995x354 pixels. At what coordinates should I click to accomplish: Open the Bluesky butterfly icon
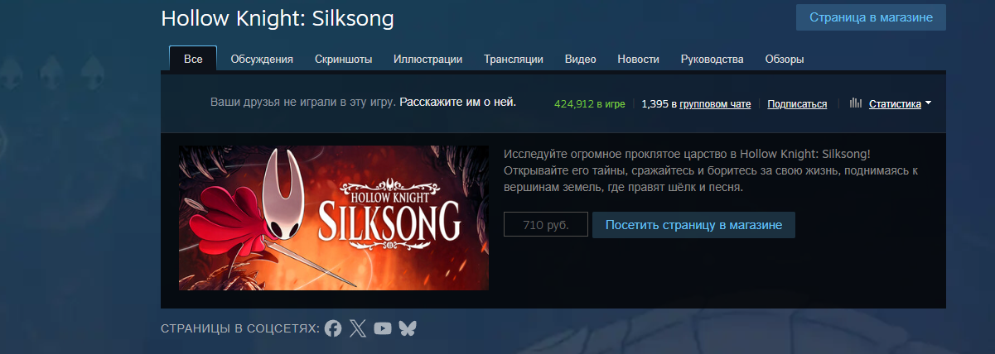[408, 328]
